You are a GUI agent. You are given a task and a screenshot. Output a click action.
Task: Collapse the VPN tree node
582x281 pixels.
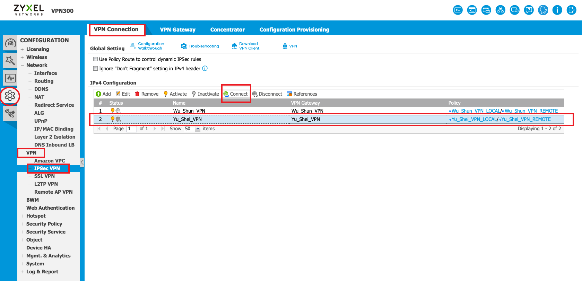pyautogui.click(x=22, y=153)
